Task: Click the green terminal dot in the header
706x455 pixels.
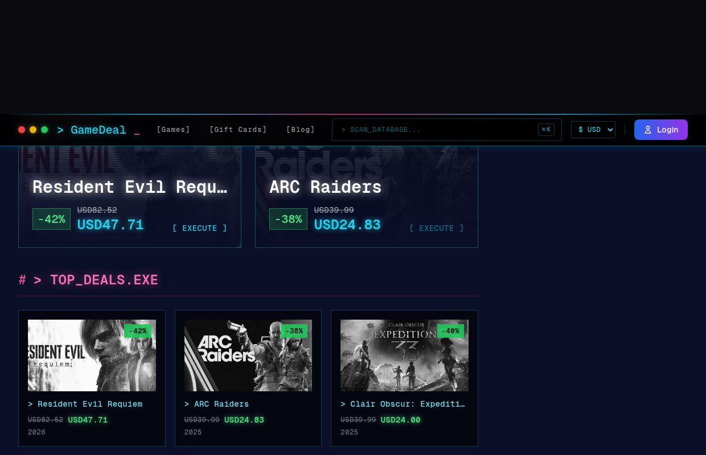Action: (x=44, y=129)
